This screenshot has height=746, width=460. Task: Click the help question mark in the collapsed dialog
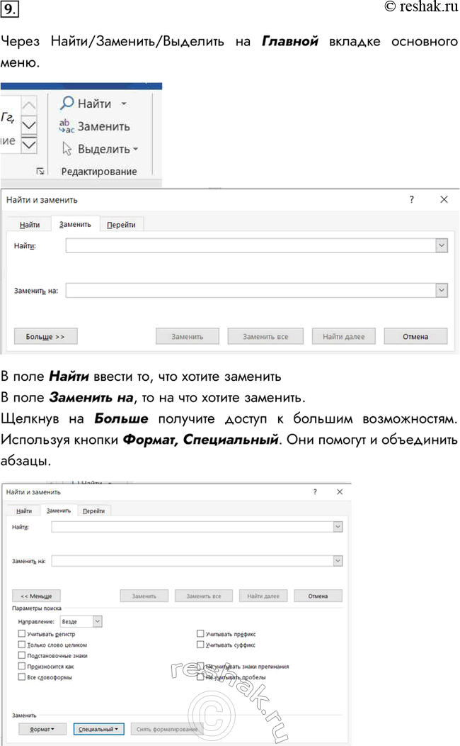(412, 200)
